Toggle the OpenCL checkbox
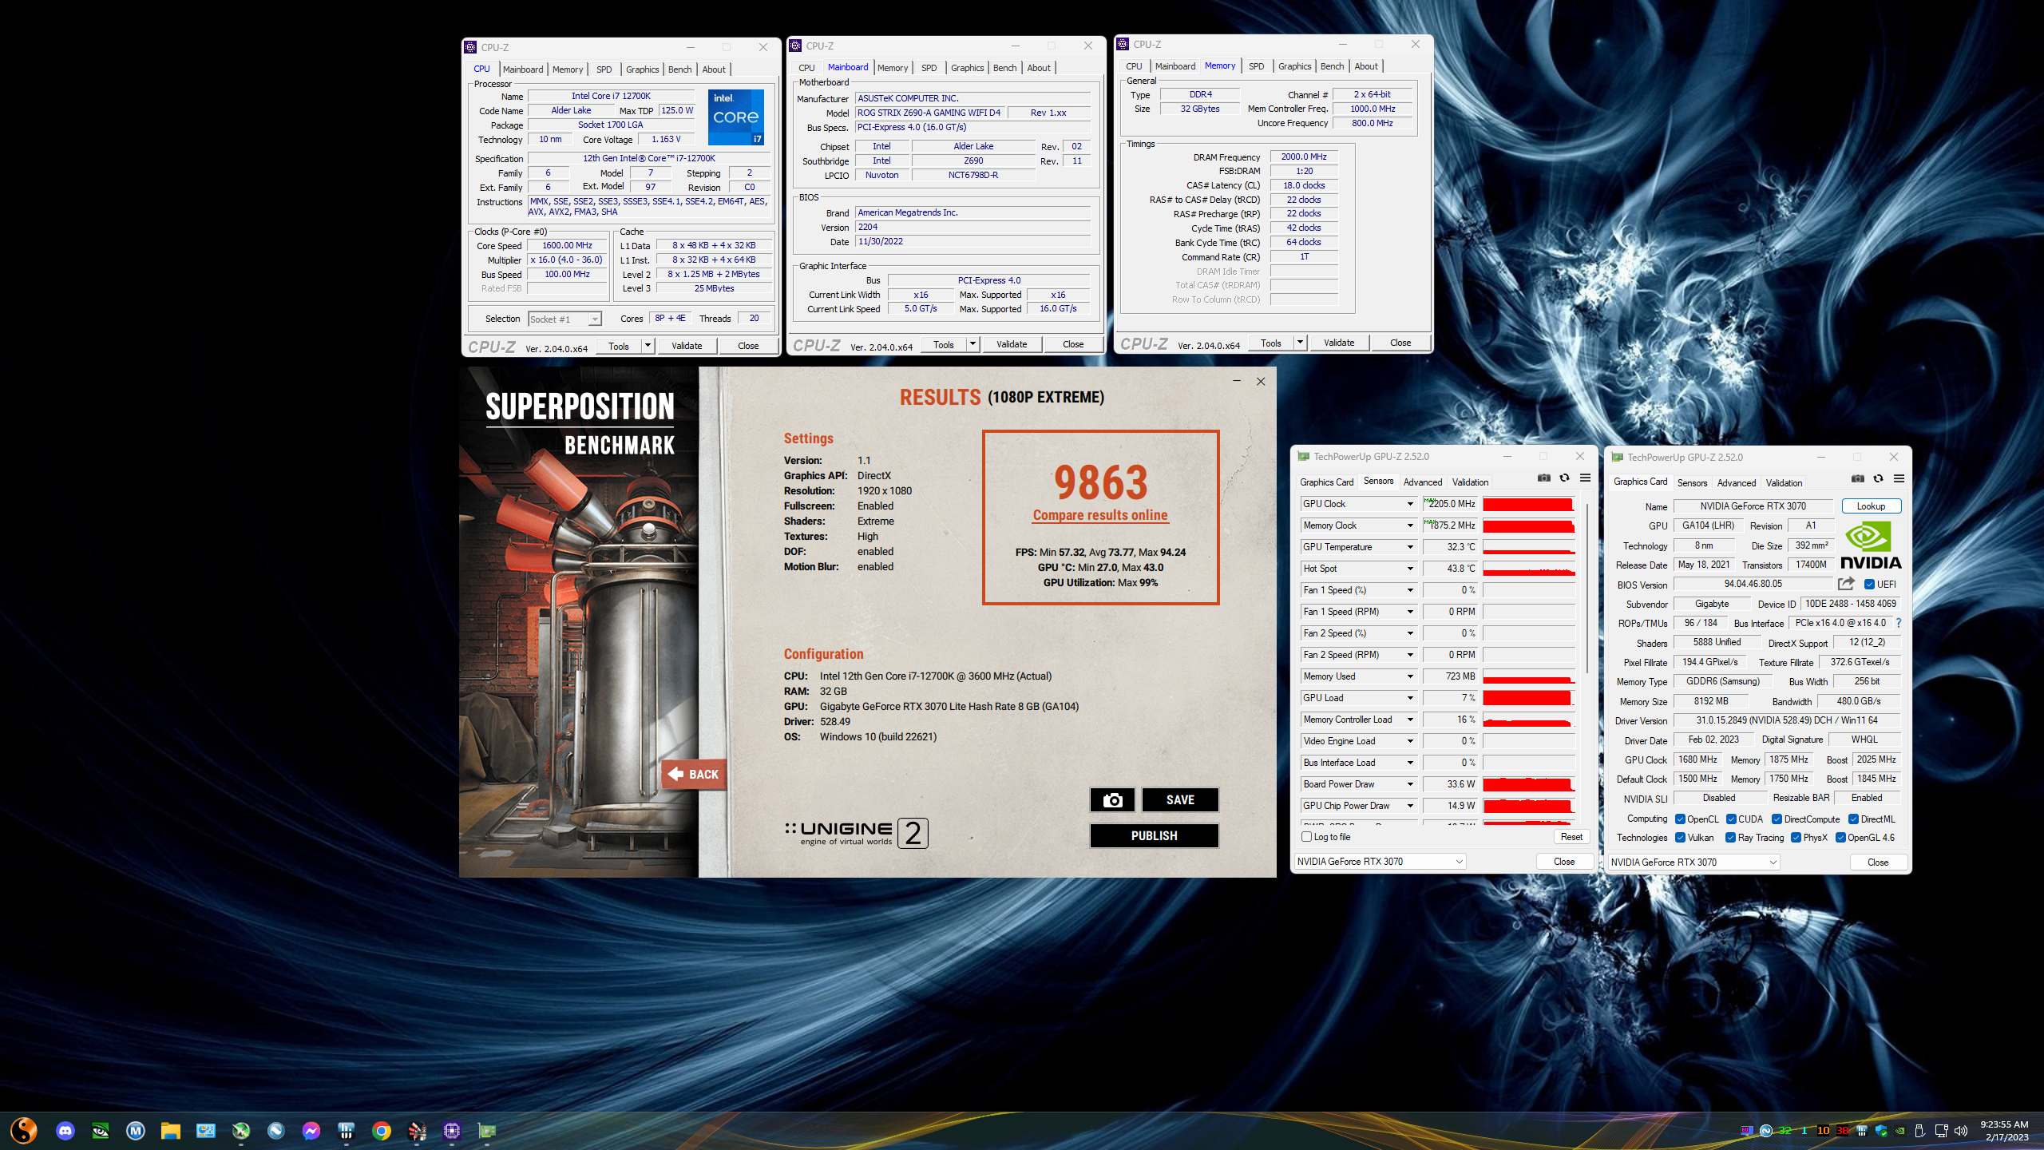This screenshot has height=1150, width=2044. click(x=1680, y=819)
